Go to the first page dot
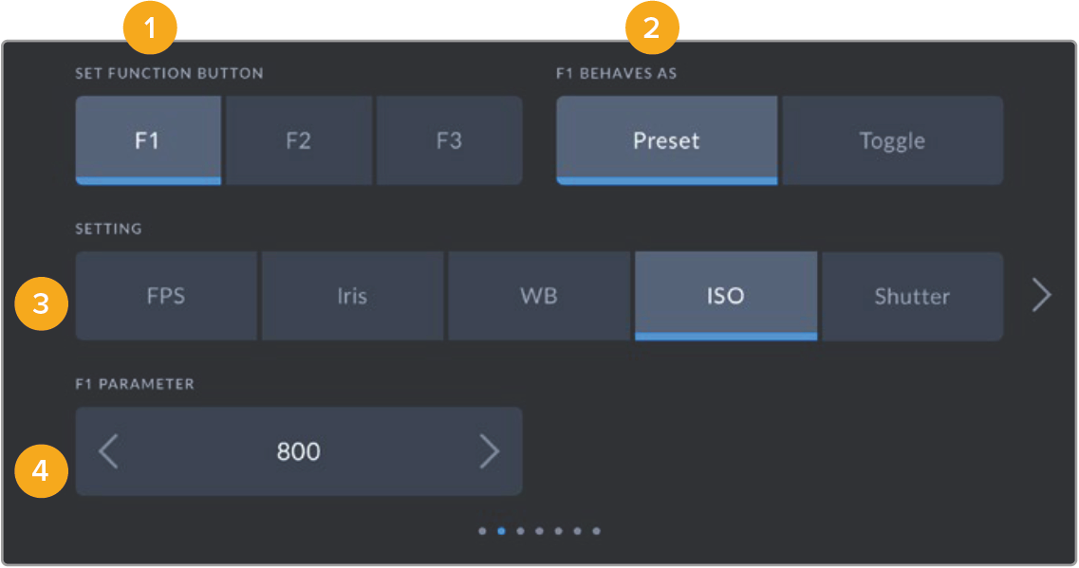The height and width of the screenshot is (568, 1079). click(482, 531)
